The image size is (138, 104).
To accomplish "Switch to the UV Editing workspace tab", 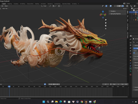I will pos(22,4).
